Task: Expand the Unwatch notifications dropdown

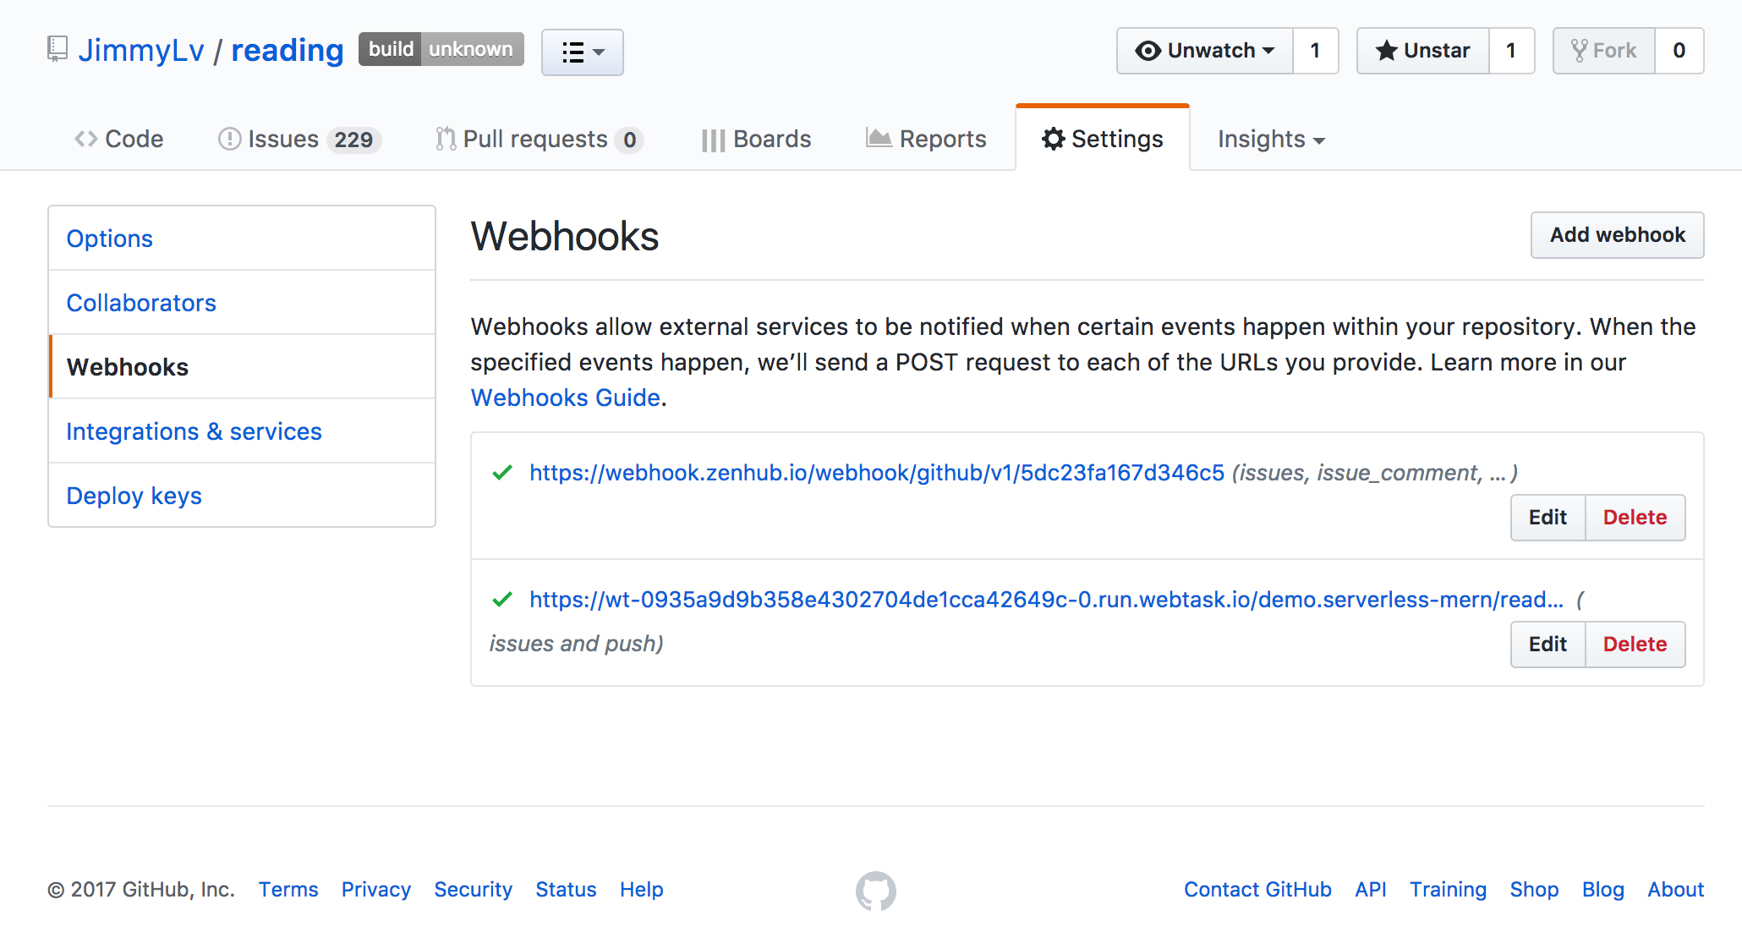Action: [1204, 51]
